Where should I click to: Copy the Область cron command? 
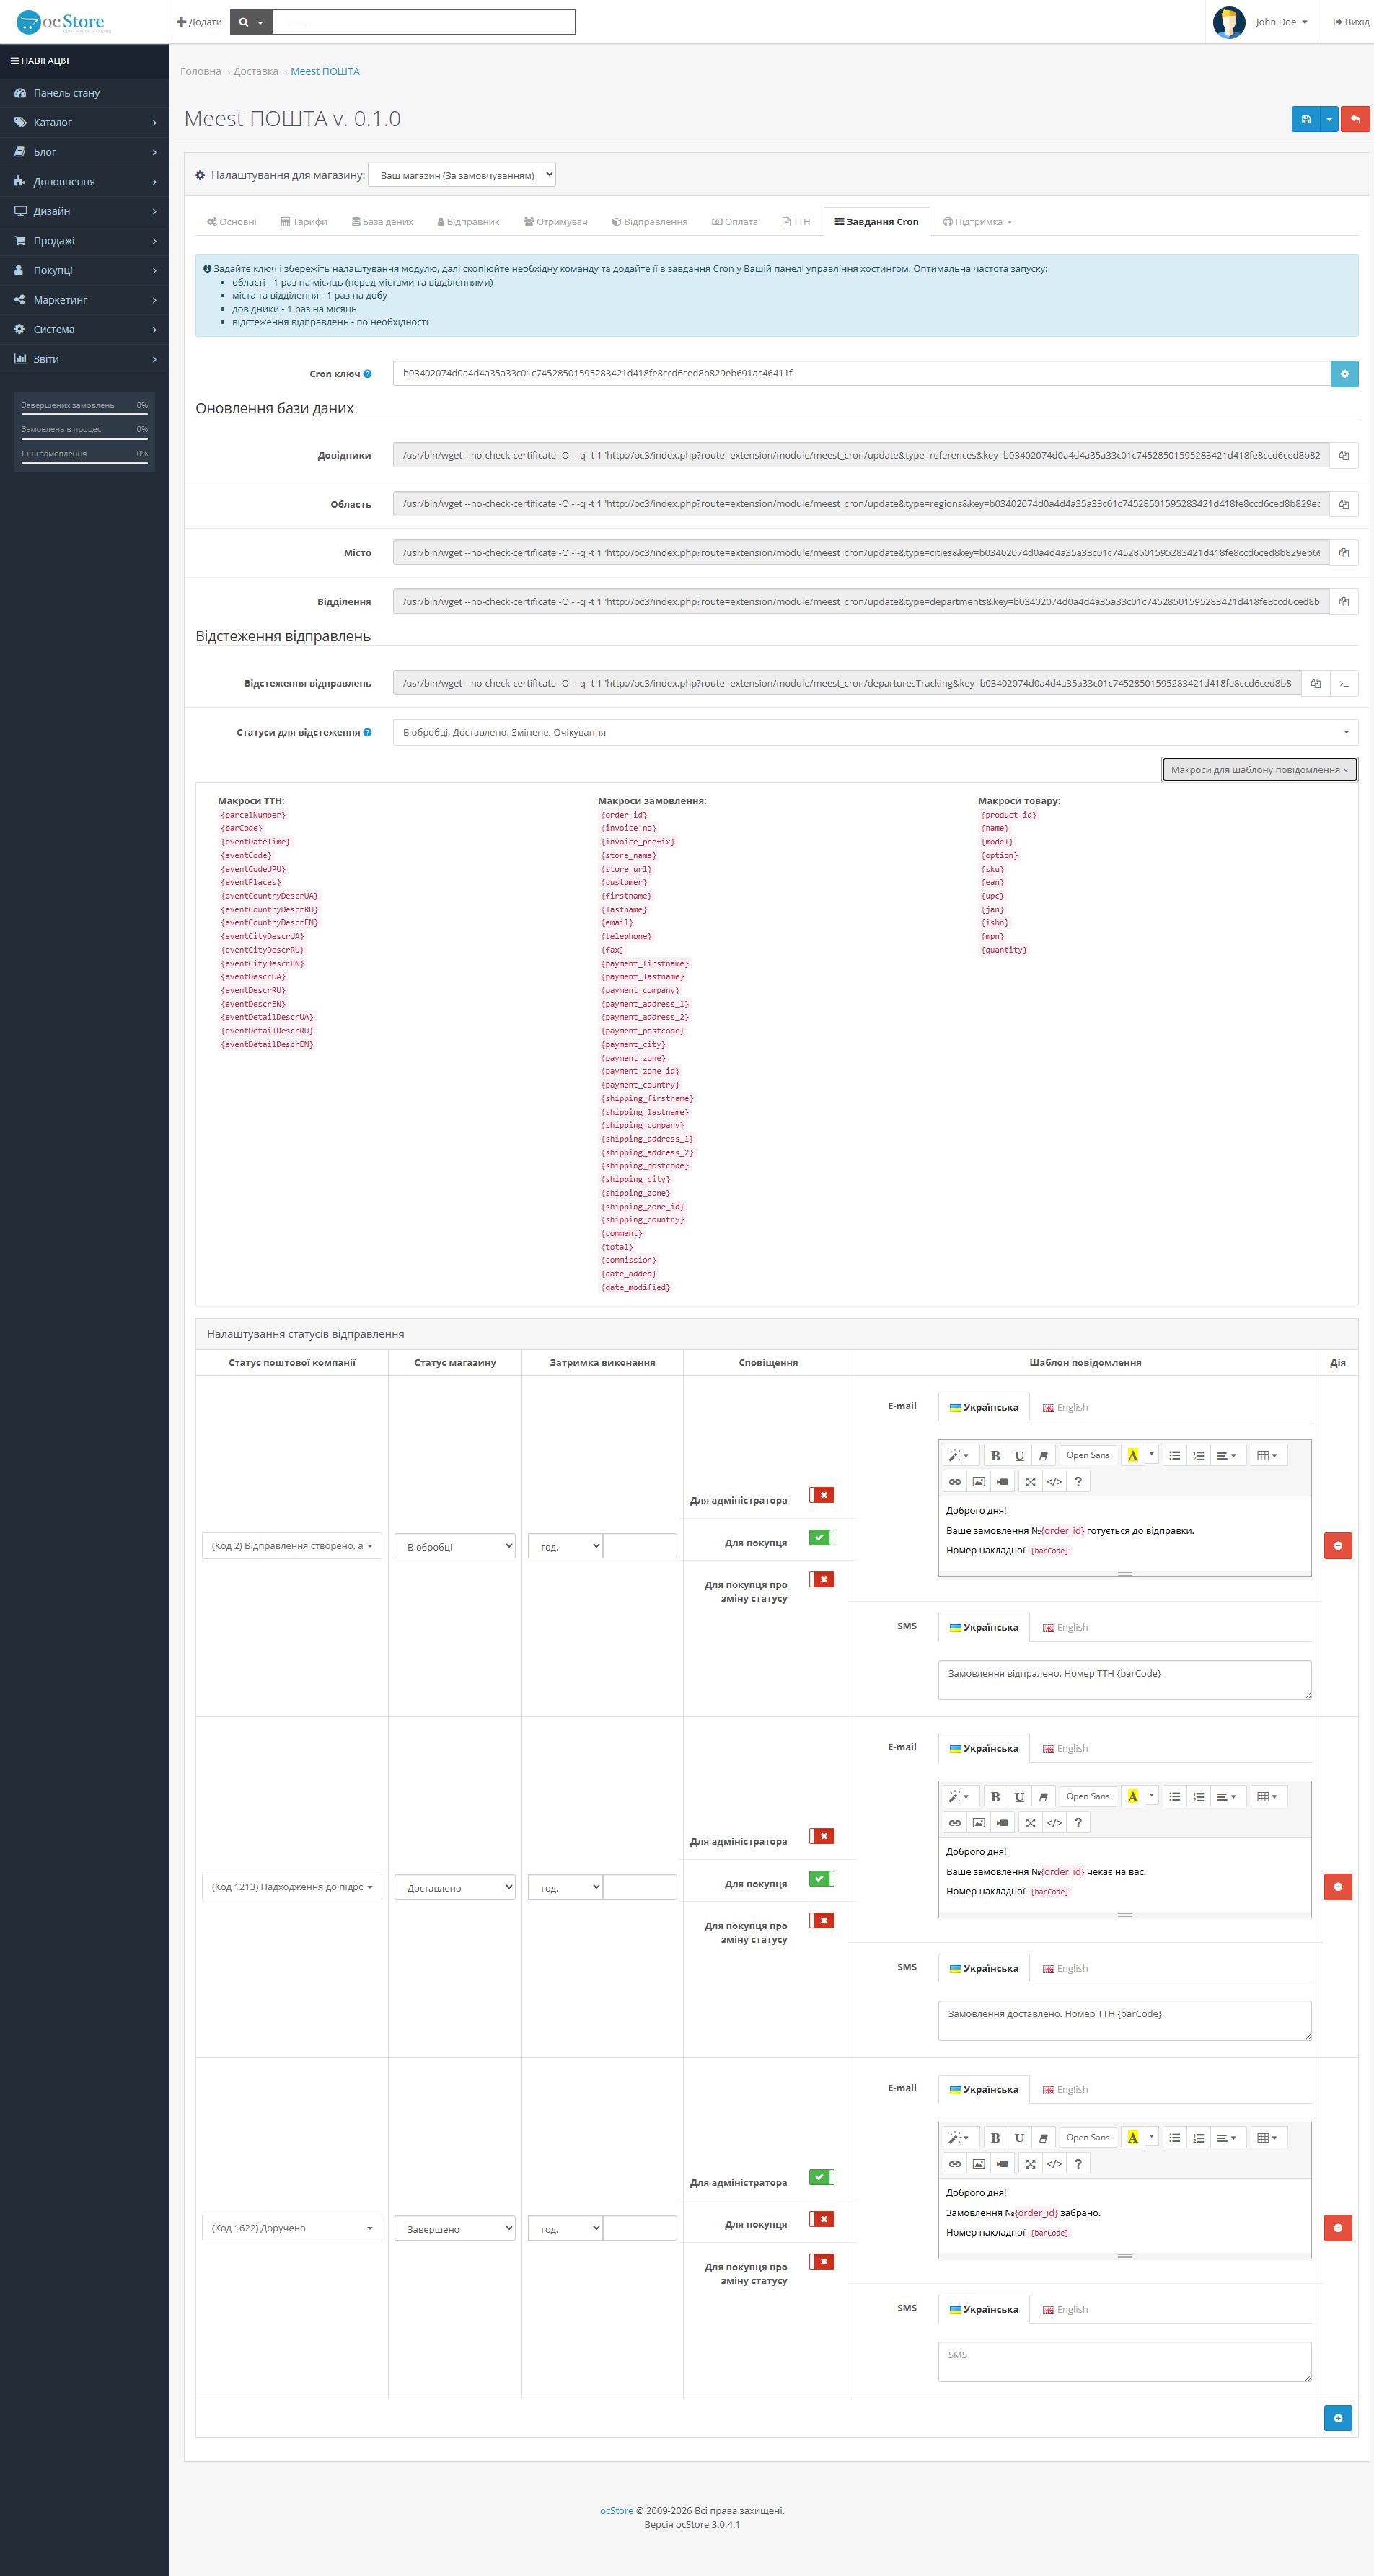pyautogui.click(x=1344, y=504)
